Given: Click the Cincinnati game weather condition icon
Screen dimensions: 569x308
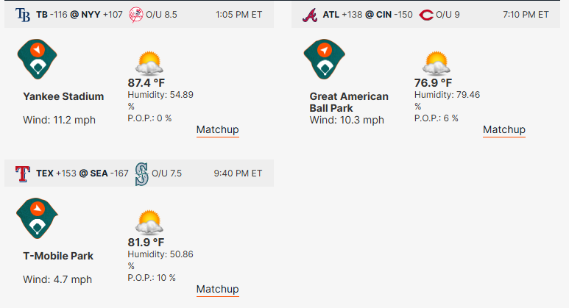Looking at the screenshot, I should pyautogui.click(x=437, y=63).
